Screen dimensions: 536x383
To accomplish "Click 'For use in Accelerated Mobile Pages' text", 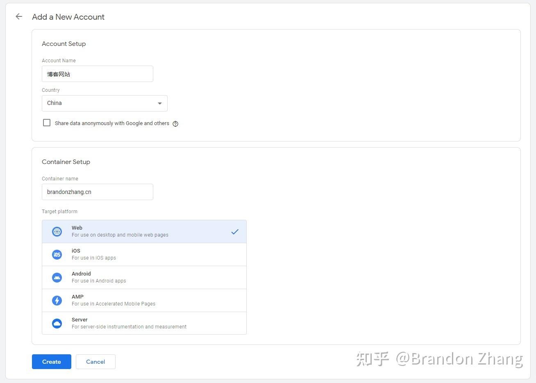I will click(x=114, y=304).
